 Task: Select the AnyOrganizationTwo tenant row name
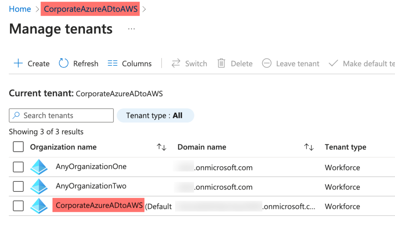(91, 186)
